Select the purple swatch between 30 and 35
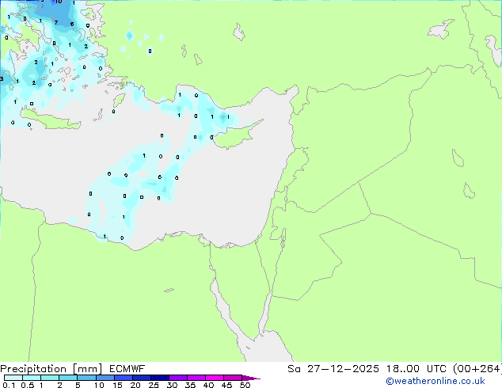This screenshot has width=502, height=388. tap(178, 378)
